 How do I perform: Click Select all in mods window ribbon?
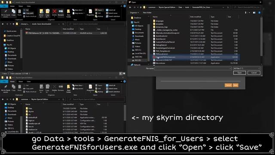(110, 10)
